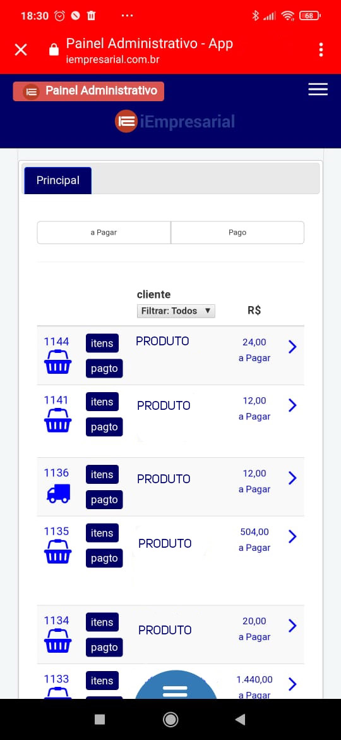
Task: Open 'Filtrar: Todos' client dropdown
Action: 176,311
